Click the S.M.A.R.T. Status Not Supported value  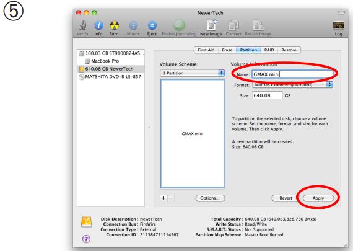tap(259, 229)
